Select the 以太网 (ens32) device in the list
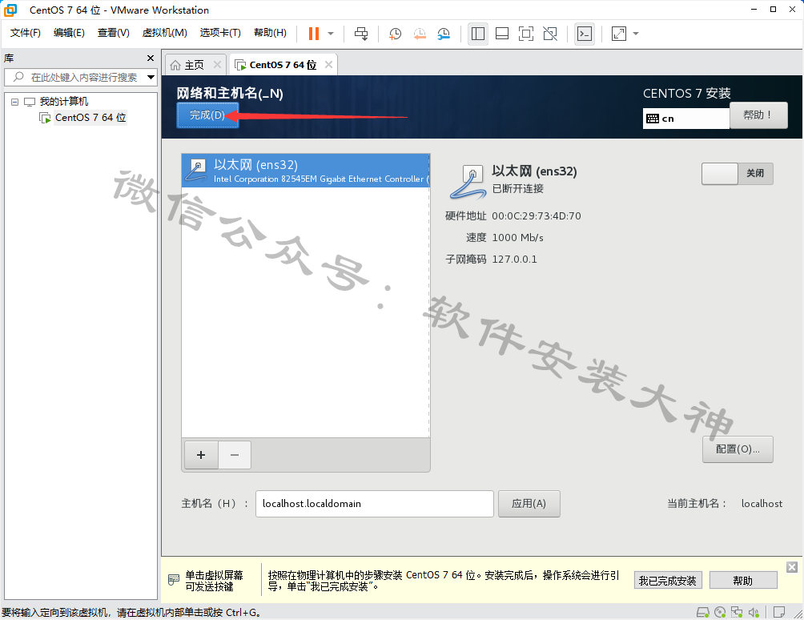804x620 pixels. [x=306, y=171]
